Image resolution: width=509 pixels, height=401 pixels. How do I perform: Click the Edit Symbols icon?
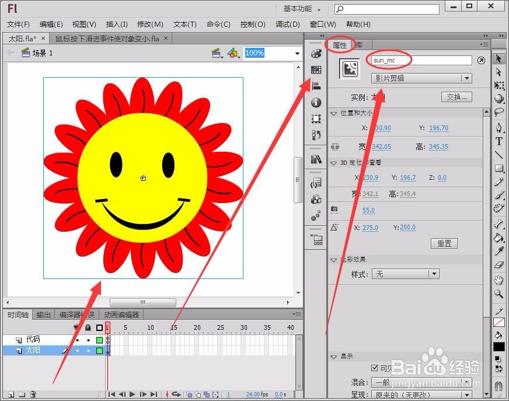coord(233,53)
